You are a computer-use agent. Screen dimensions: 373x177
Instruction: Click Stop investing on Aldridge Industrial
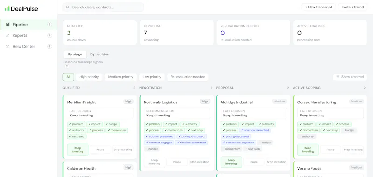pyautogui.click(x=276, y=162)
